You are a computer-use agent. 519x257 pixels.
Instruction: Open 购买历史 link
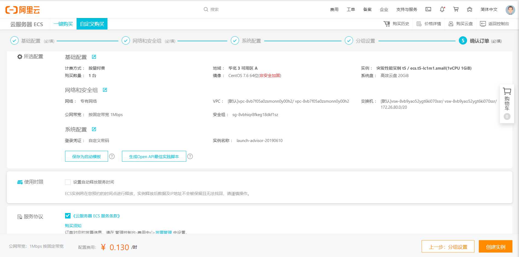coord(401,24)
